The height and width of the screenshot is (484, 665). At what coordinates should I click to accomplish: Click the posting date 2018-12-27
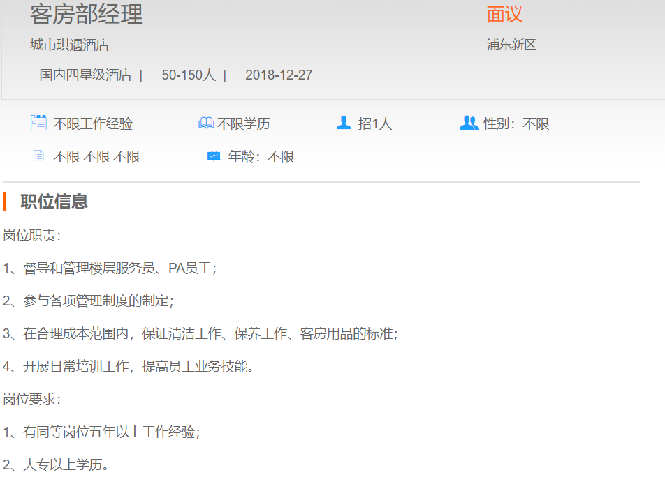[x=279, y=75]
